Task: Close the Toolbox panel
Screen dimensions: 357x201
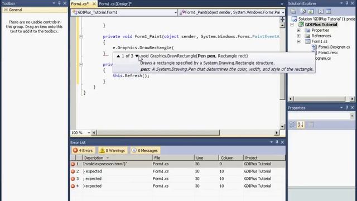Action: tap(65, 3)
